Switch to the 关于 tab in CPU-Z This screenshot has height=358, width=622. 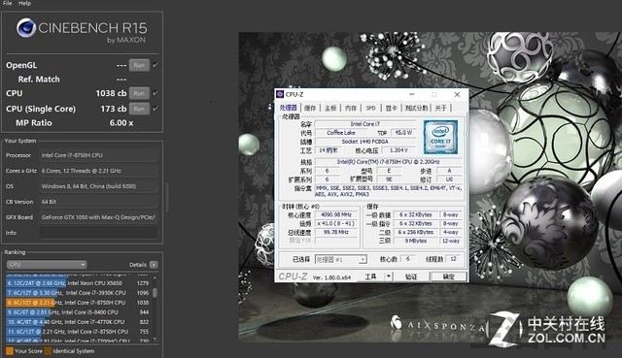pyautogui.click(x=440, y=108)
